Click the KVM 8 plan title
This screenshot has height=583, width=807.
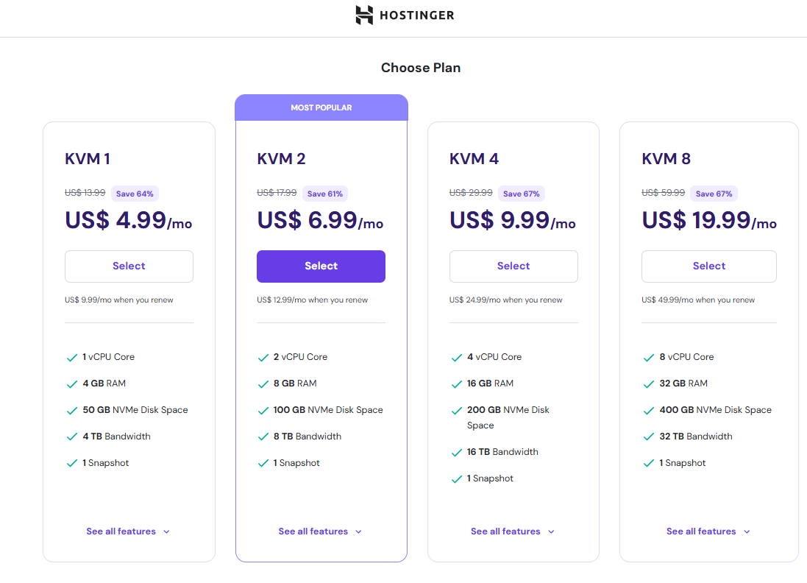pyautogui.click(x=666, y=158)
